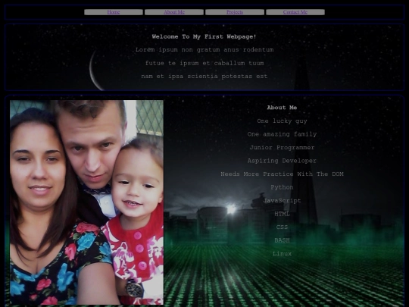Click the 'BASH' skill text

(x=282, y=240)
